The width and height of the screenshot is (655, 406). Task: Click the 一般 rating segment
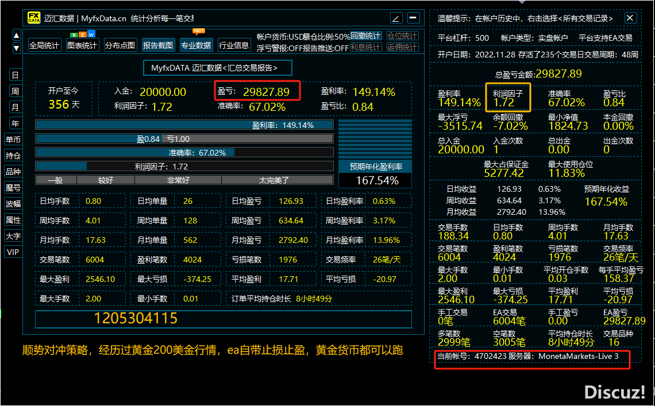pos(56,180)
